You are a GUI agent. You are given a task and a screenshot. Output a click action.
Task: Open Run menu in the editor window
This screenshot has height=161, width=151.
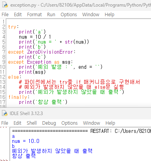[51, 15]
